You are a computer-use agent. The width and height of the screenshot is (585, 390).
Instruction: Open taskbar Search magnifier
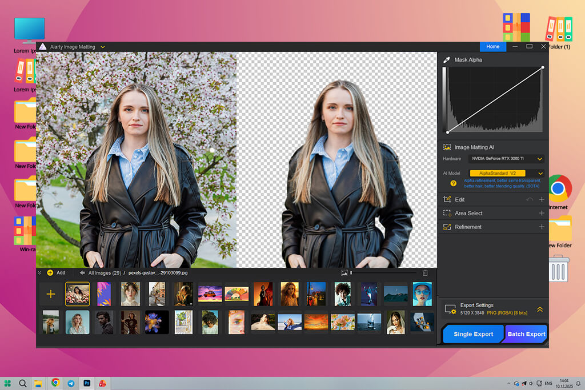coord(23,383)
